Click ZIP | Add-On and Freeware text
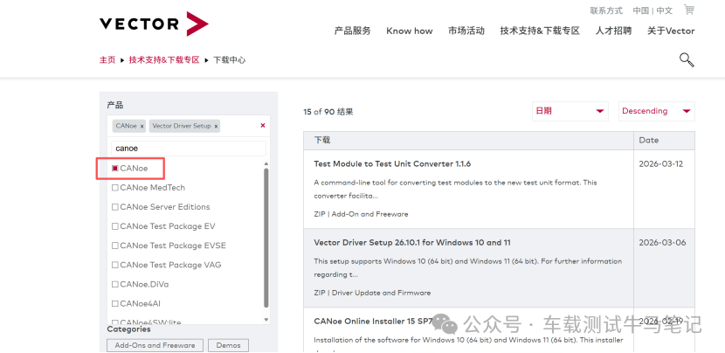 [x=361, y=214]
